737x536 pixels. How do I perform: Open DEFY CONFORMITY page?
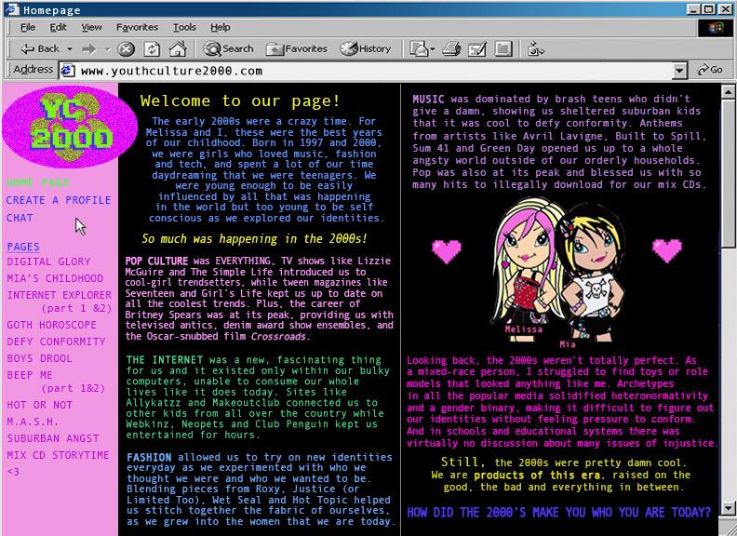tap(57, 342)
